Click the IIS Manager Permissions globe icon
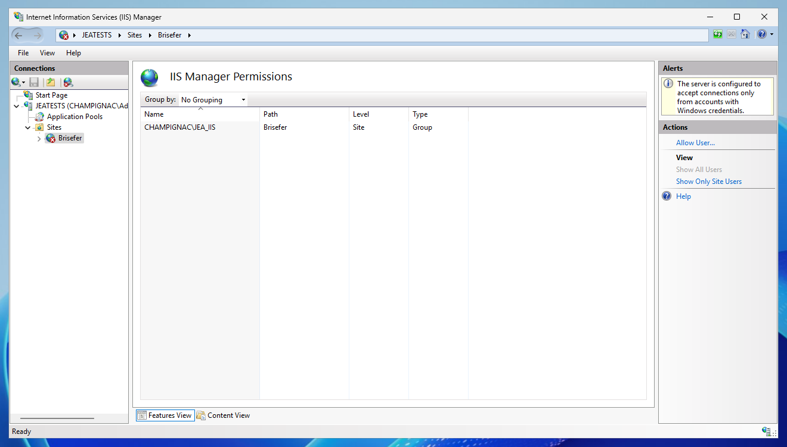This screenshot has width=787, height=447. point(150,77)
